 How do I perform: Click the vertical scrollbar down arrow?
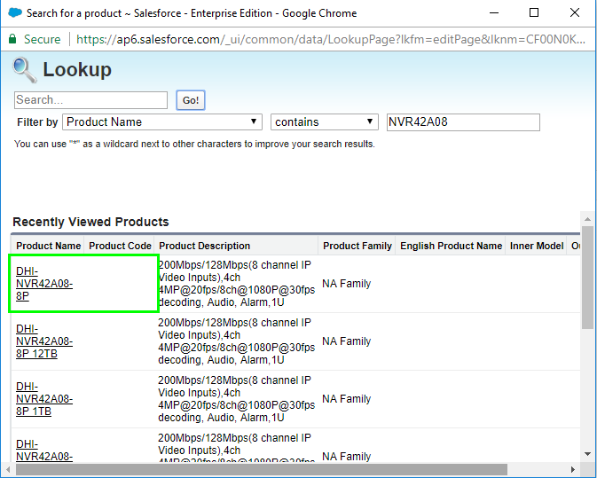(x=587, y=454)
